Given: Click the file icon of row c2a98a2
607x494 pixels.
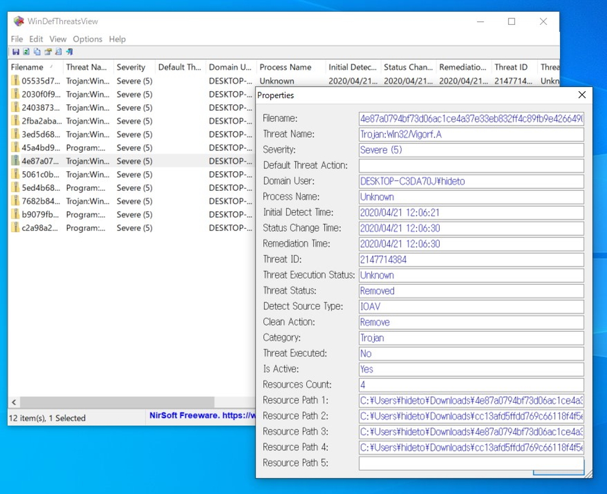Looking at the screenshot, I should [15, 228].
